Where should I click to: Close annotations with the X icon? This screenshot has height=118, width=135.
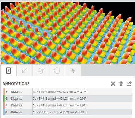pyautogui.click(x=113, y=84)
